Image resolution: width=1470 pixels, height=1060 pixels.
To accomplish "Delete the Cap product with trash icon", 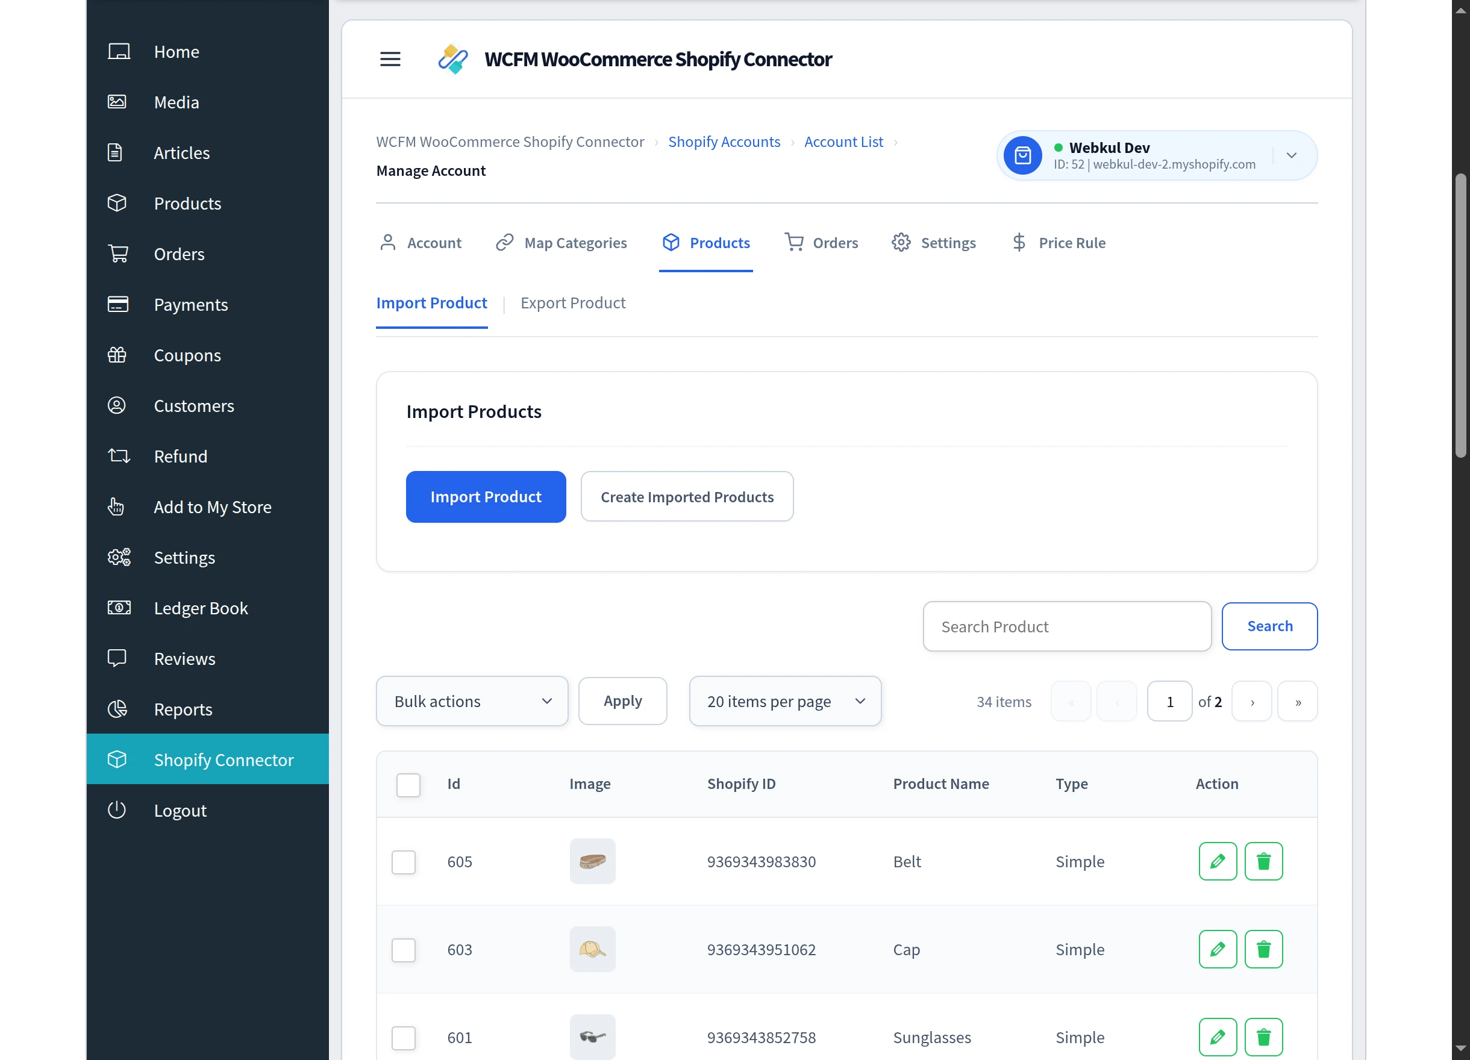I will (1264, 949).
